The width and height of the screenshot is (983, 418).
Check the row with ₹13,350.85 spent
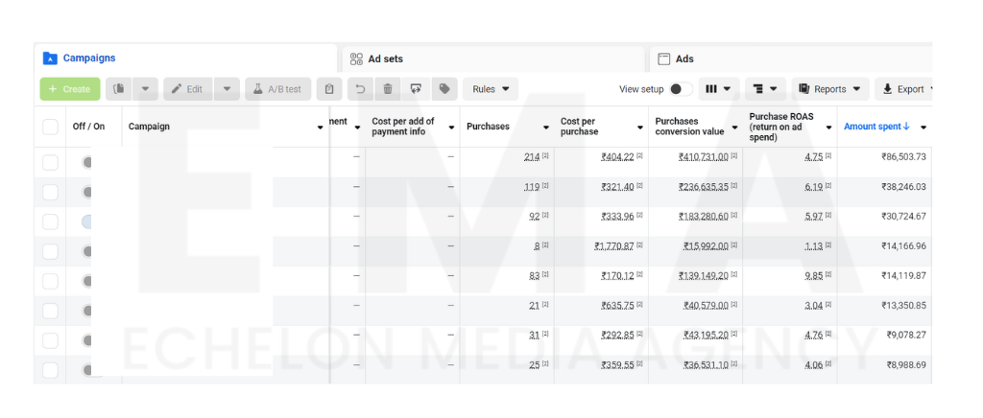click(x=50, y=311)
